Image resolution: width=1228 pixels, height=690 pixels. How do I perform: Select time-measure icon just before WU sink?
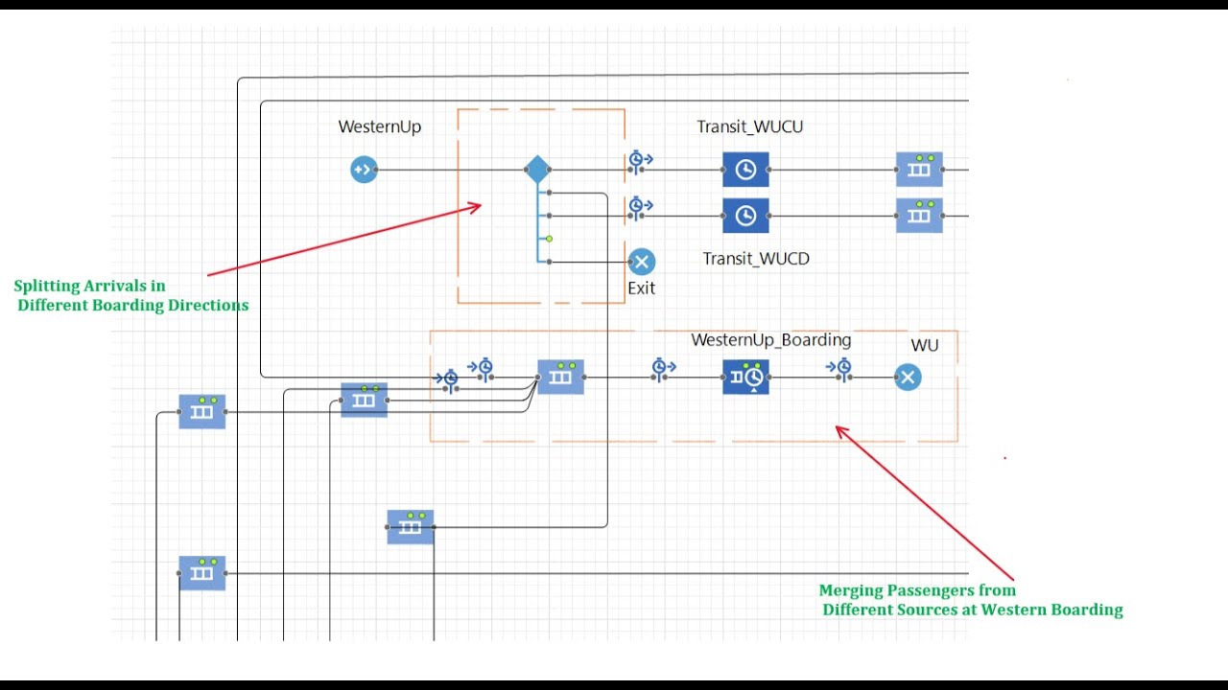pos(838,368)
